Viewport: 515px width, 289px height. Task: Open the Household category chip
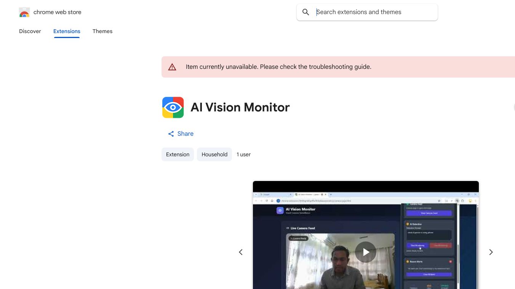pyautogui.click(x=214, y=154)
